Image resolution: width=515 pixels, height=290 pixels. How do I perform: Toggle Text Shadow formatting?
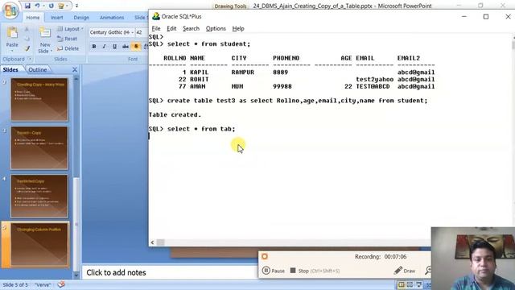point(136,47)
